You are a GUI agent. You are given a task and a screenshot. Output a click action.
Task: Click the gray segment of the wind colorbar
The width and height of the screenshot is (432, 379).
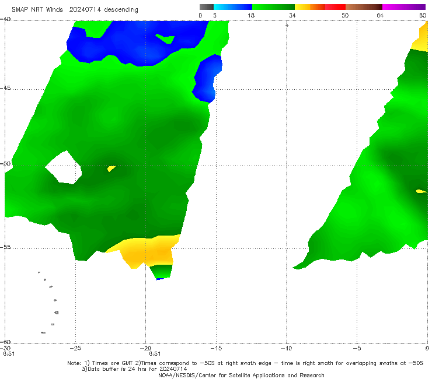[207, 7]
